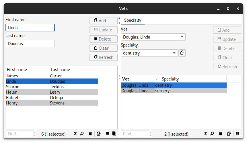Open search via magnifier icon under vets table
Screen dimensions: 247x143
tap(82, 134)
